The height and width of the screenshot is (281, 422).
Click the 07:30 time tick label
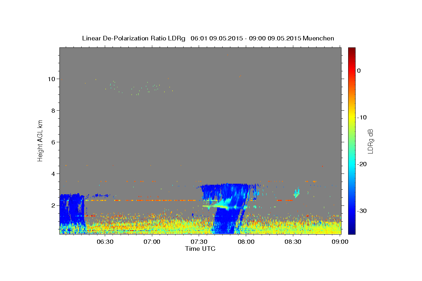[199, 242]
